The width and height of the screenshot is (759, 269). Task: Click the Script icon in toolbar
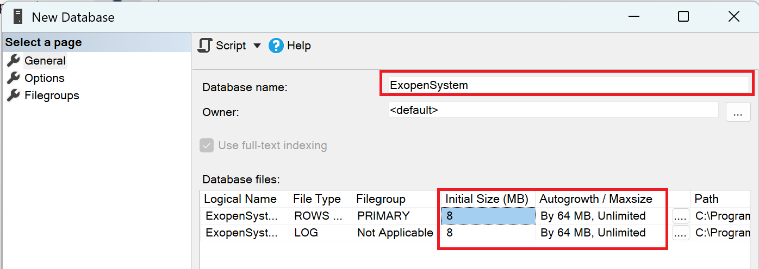click(x=205, y=46)
